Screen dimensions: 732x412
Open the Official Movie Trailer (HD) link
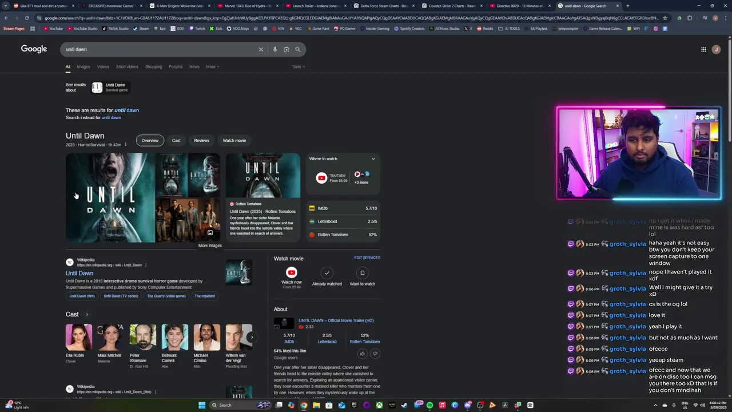click(336, 320)
